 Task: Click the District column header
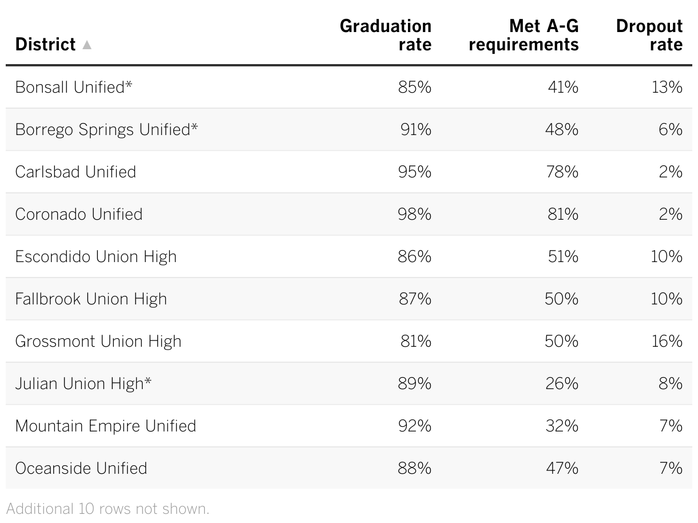point(45,45)
